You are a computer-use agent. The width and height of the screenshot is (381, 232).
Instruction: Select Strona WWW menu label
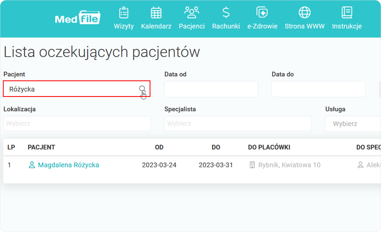tap(305, 26)
